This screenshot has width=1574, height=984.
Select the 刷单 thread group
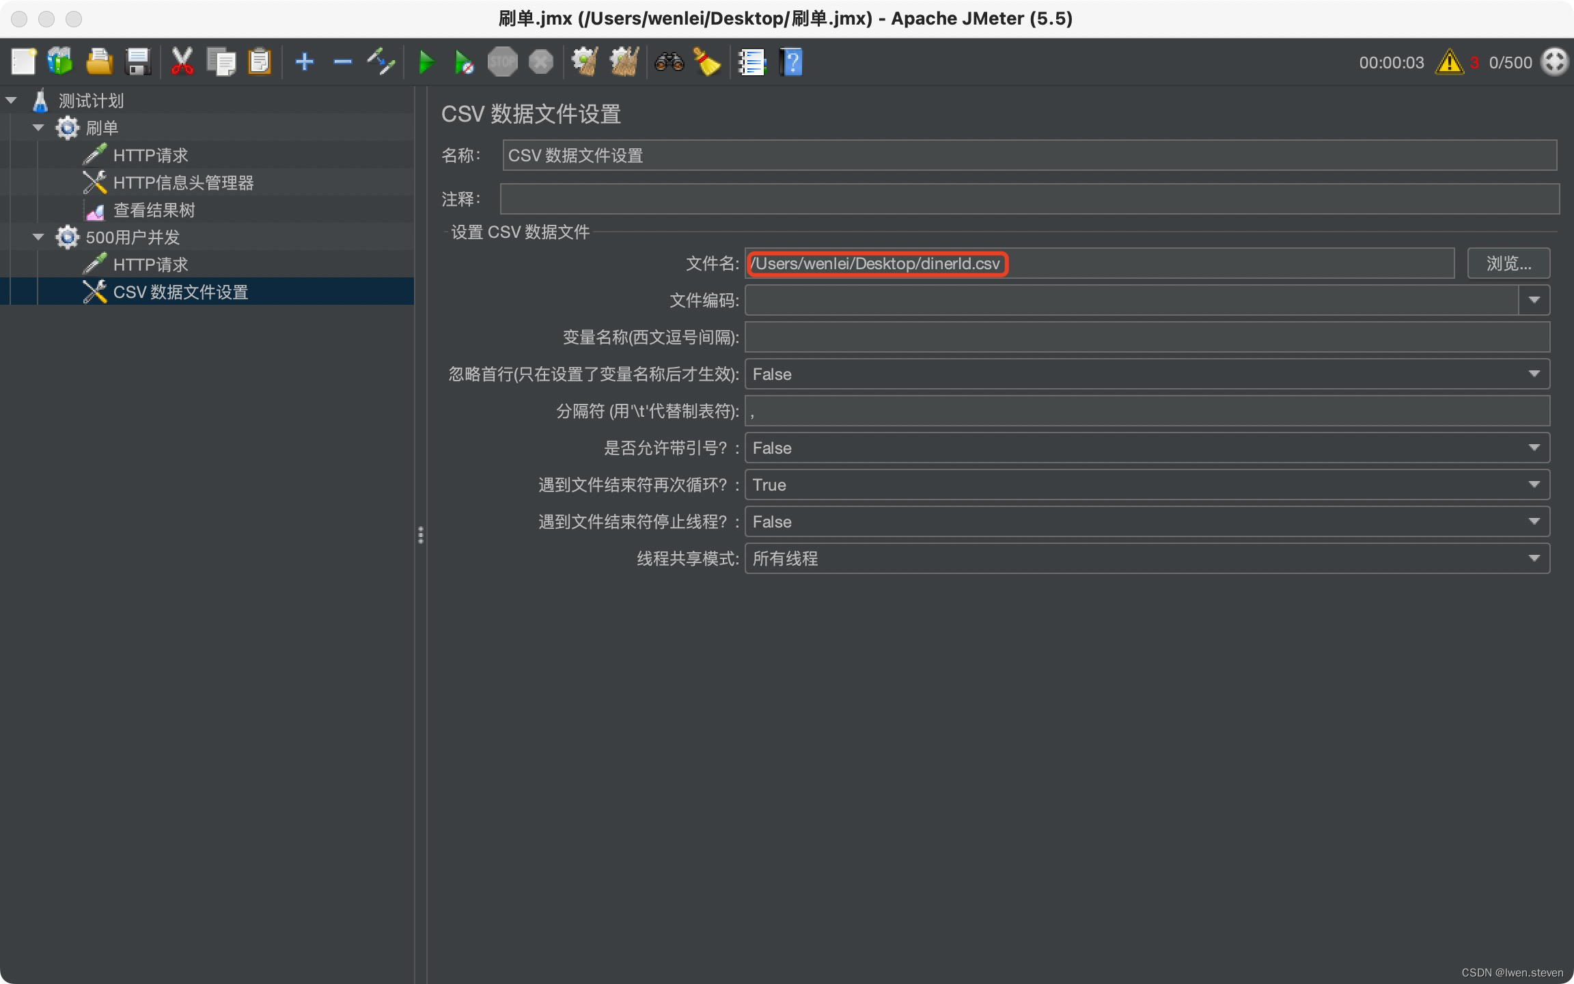tap(102, 128)
